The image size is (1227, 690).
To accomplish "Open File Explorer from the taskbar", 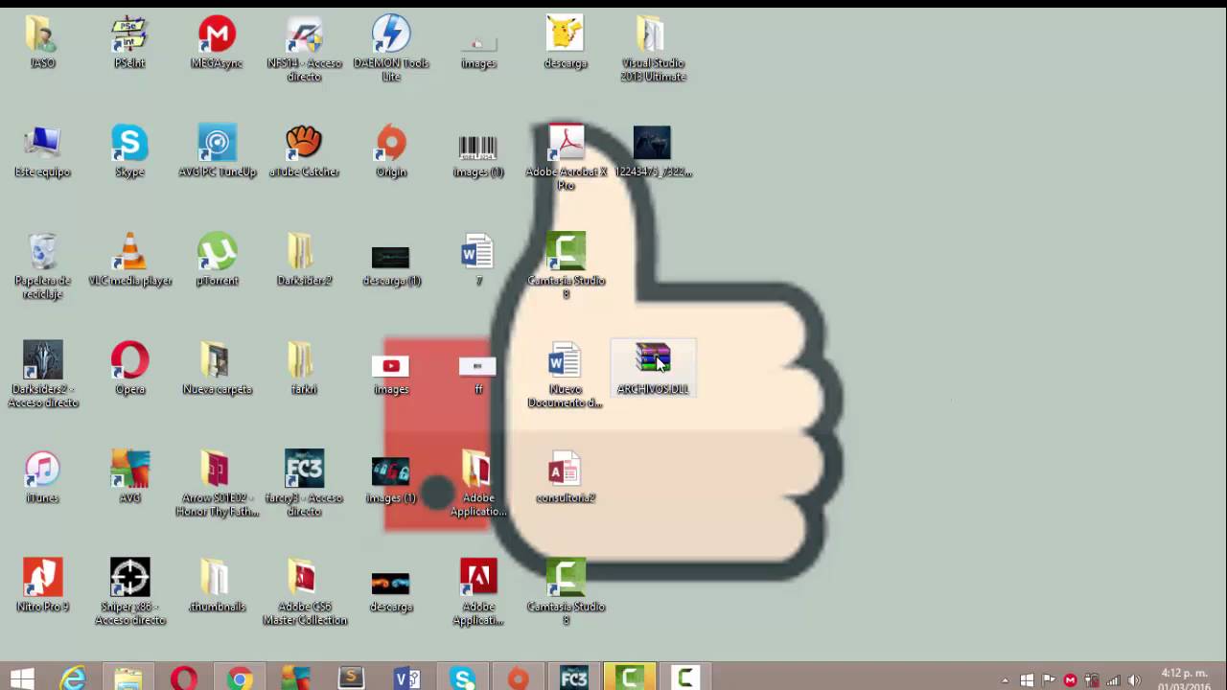I will (128, 678).
